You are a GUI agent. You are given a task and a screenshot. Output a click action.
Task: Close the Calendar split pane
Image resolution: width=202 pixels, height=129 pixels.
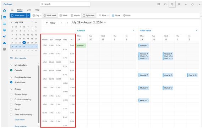[x=133, y=30]
